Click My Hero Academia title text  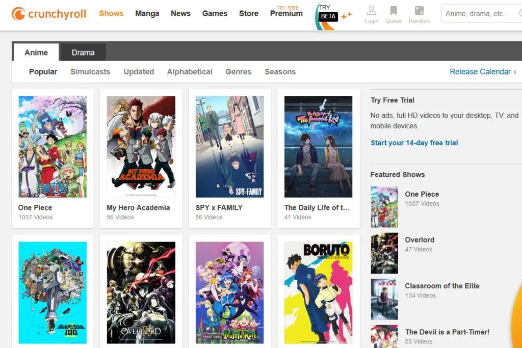click(138, 207)
